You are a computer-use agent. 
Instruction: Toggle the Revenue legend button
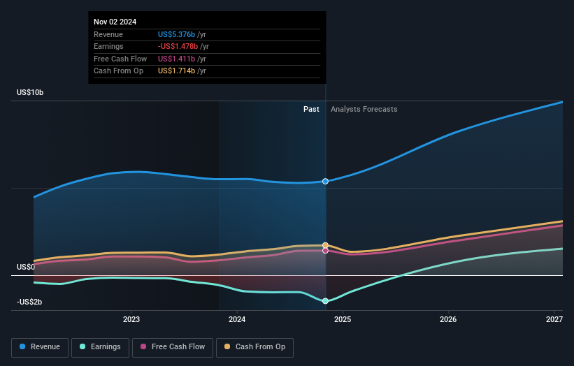coord(40,347)
